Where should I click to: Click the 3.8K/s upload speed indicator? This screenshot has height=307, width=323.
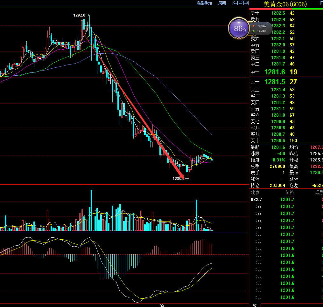[260, 26]
